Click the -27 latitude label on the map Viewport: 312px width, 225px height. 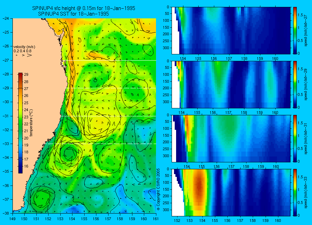coord(6,60)
